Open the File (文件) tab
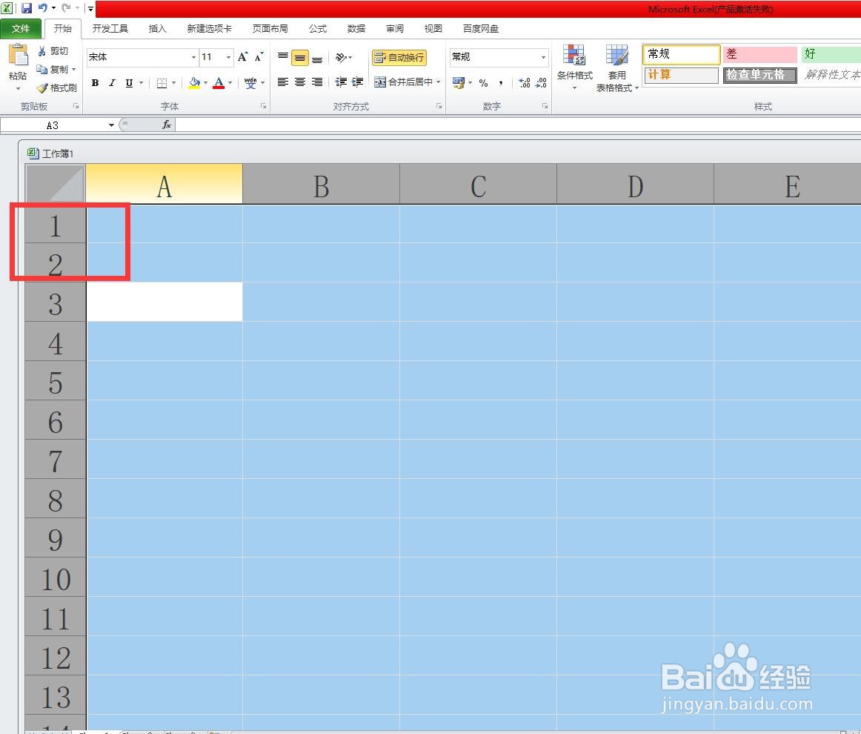The width and height of the screenshot is (861, 734). pos(20,29)
